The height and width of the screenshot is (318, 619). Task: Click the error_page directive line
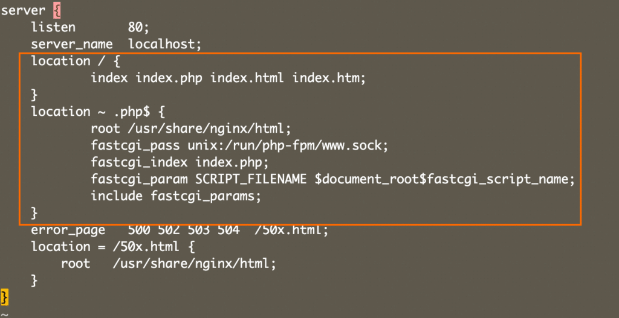[180, 230]
